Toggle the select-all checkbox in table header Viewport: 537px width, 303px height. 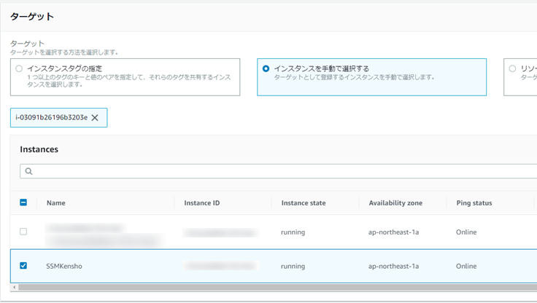(23, 202)
